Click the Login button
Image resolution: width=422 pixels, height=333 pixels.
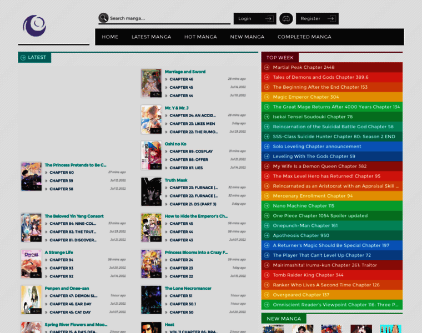coord(255,18)
